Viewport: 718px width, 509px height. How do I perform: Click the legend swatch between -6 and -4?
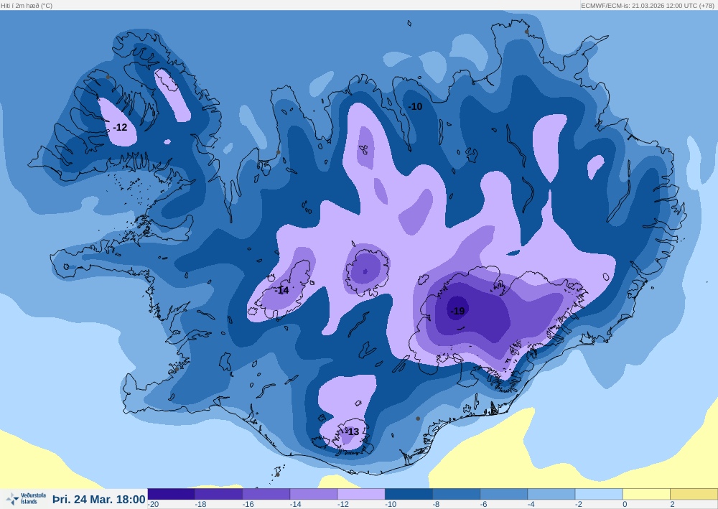504,494
